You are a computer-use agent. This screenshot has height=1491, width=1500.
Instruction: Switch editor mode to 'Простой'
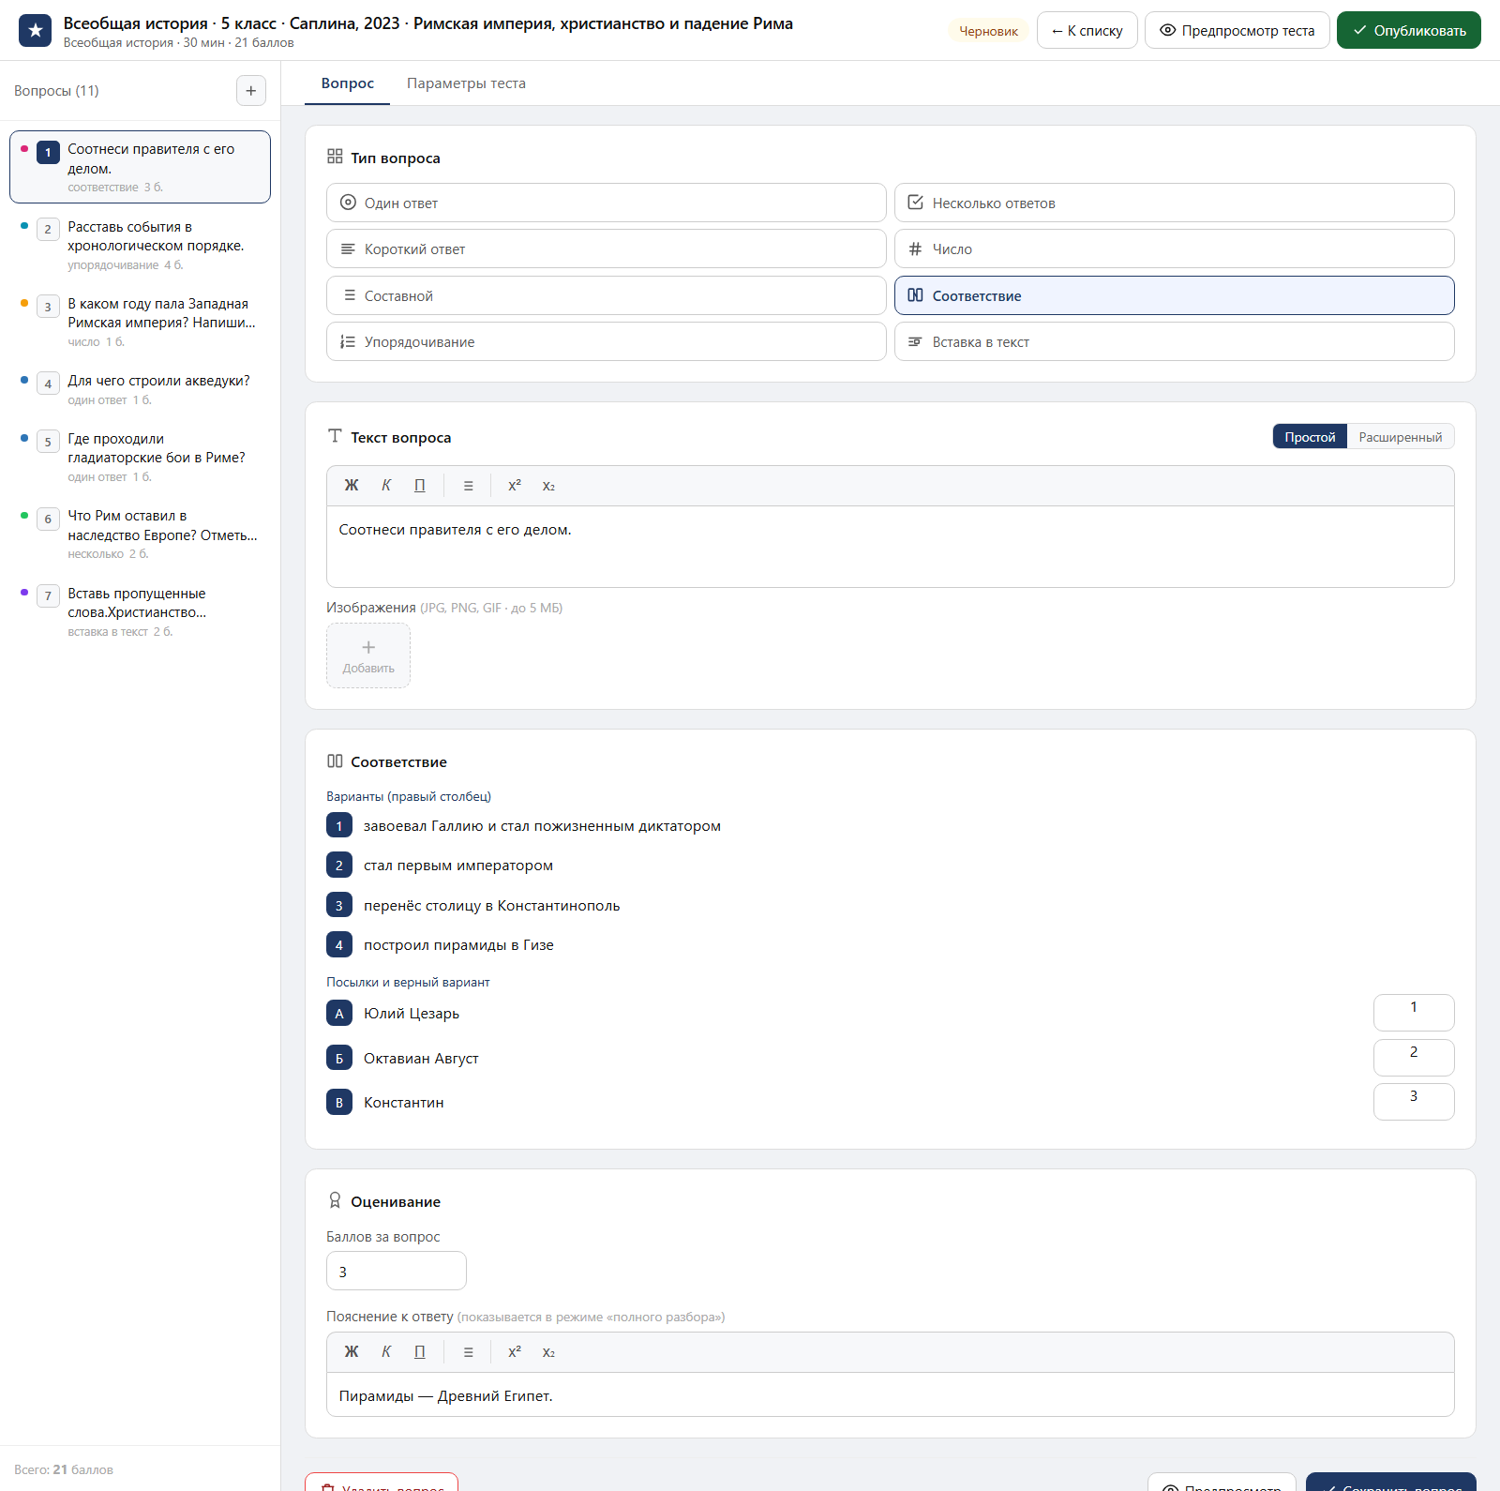(x=1310, y=437)
